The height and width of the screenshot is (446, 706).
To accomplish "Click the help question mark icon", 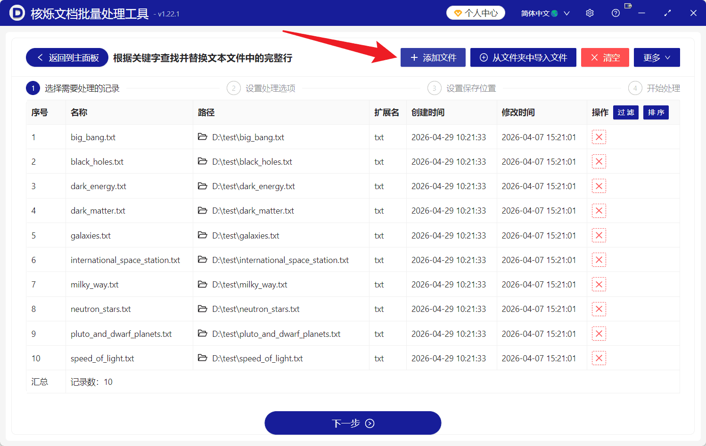I will [x=616, y=13].
